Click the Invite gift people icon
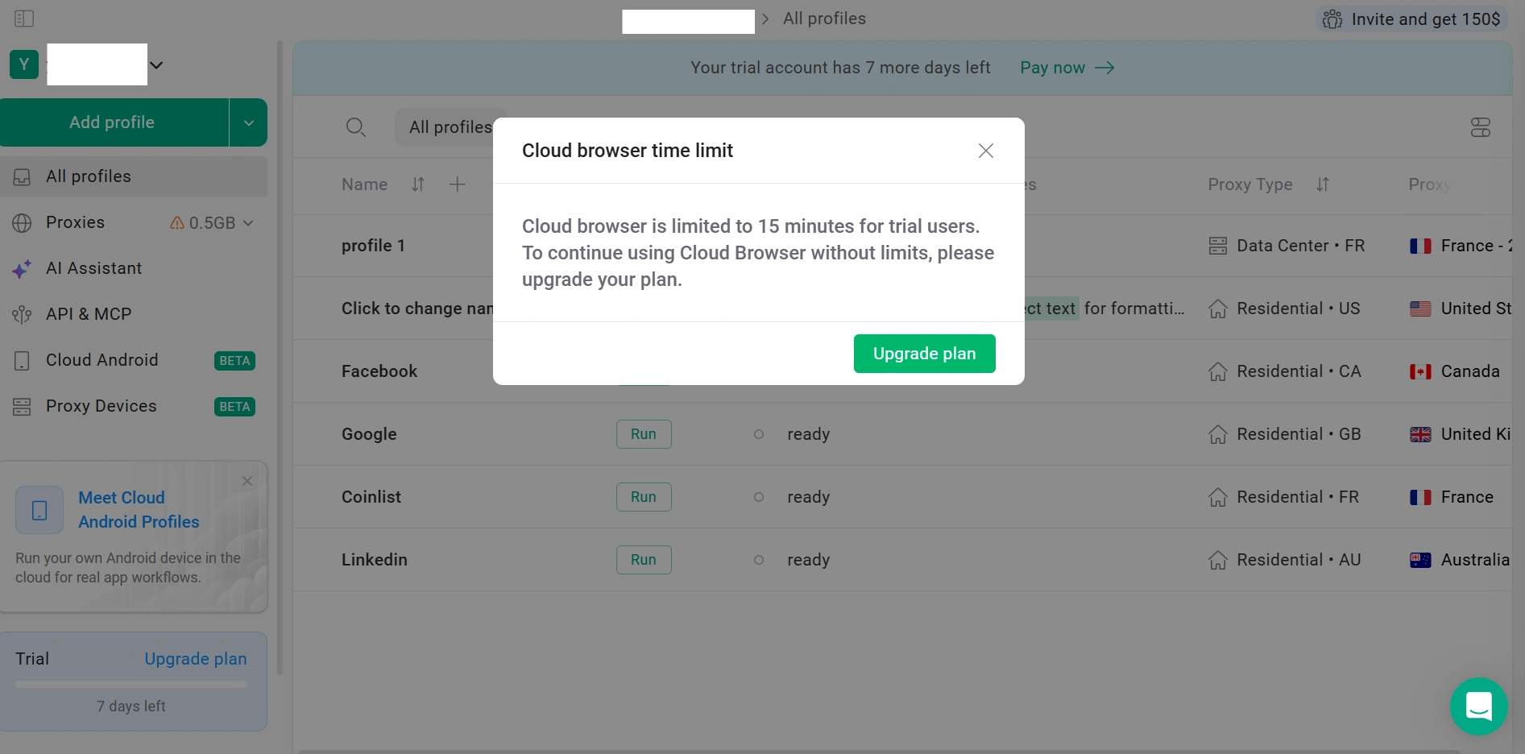Image resolution: width=1525 pixels, height=754 pixels. [1332, 19]
